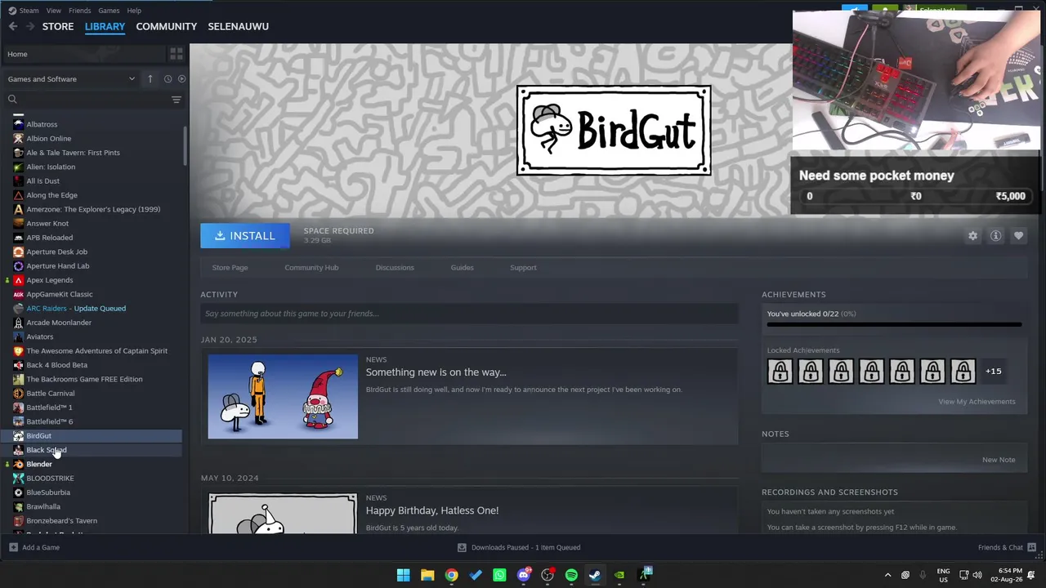Click the Apex Legends icon in game list

18,280
